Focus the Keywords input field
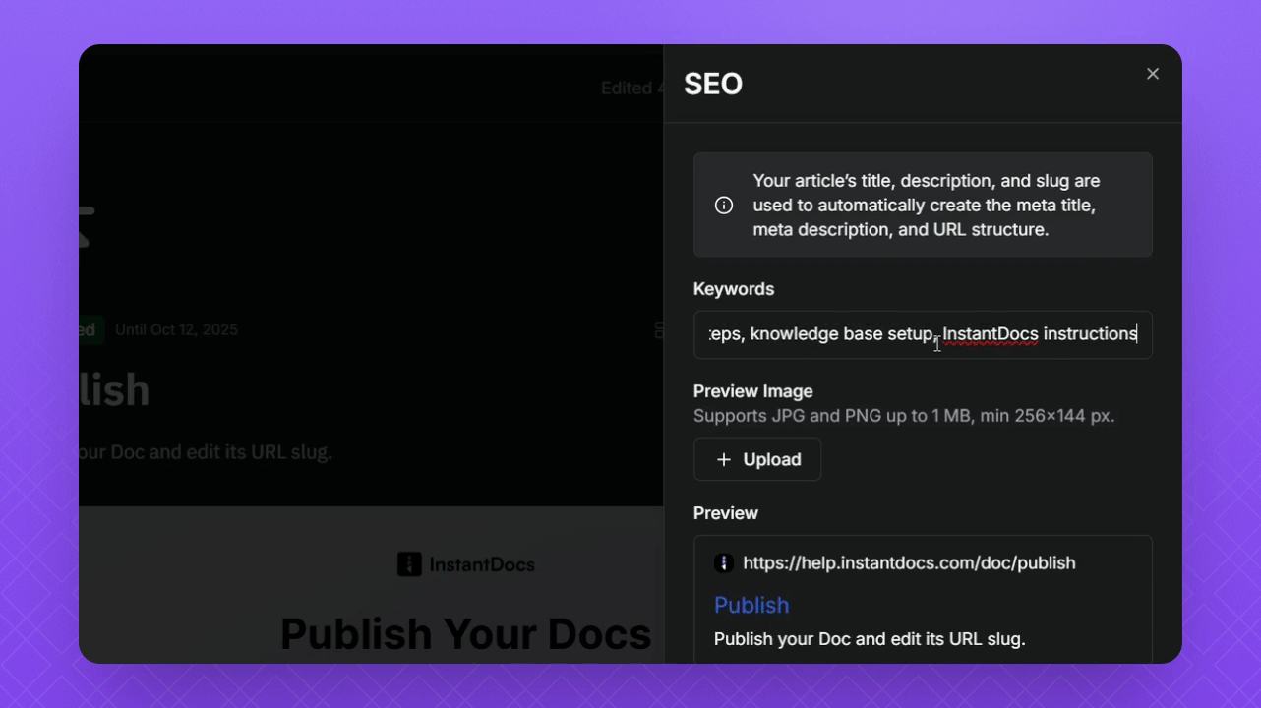 pos(923,334)
